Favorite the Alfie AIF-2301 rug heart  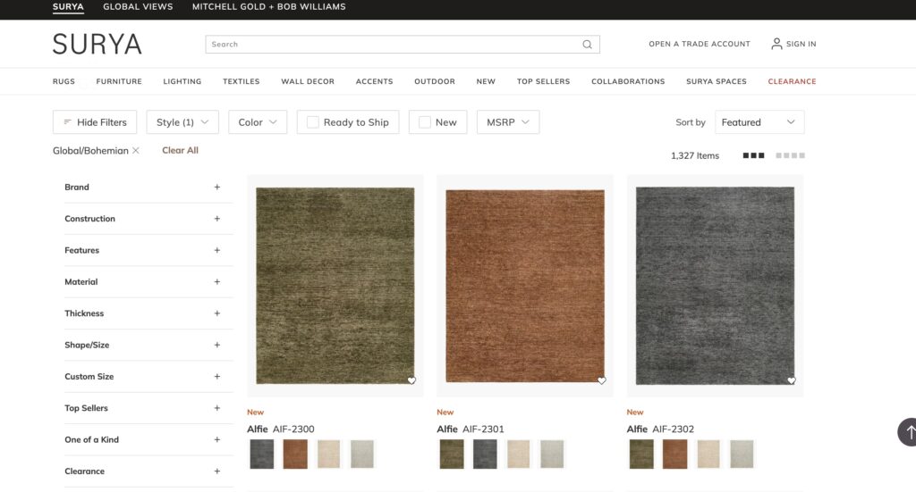601,380
